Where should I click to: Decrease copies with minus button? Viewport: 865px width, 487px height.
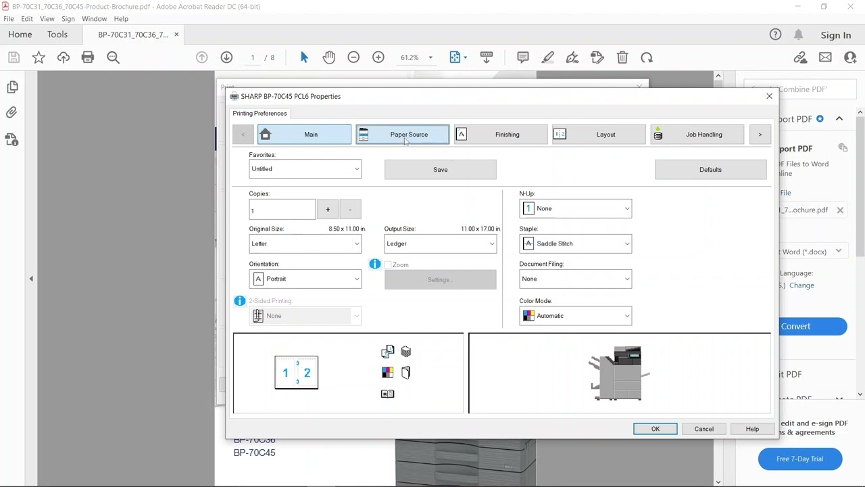(350, 210)
